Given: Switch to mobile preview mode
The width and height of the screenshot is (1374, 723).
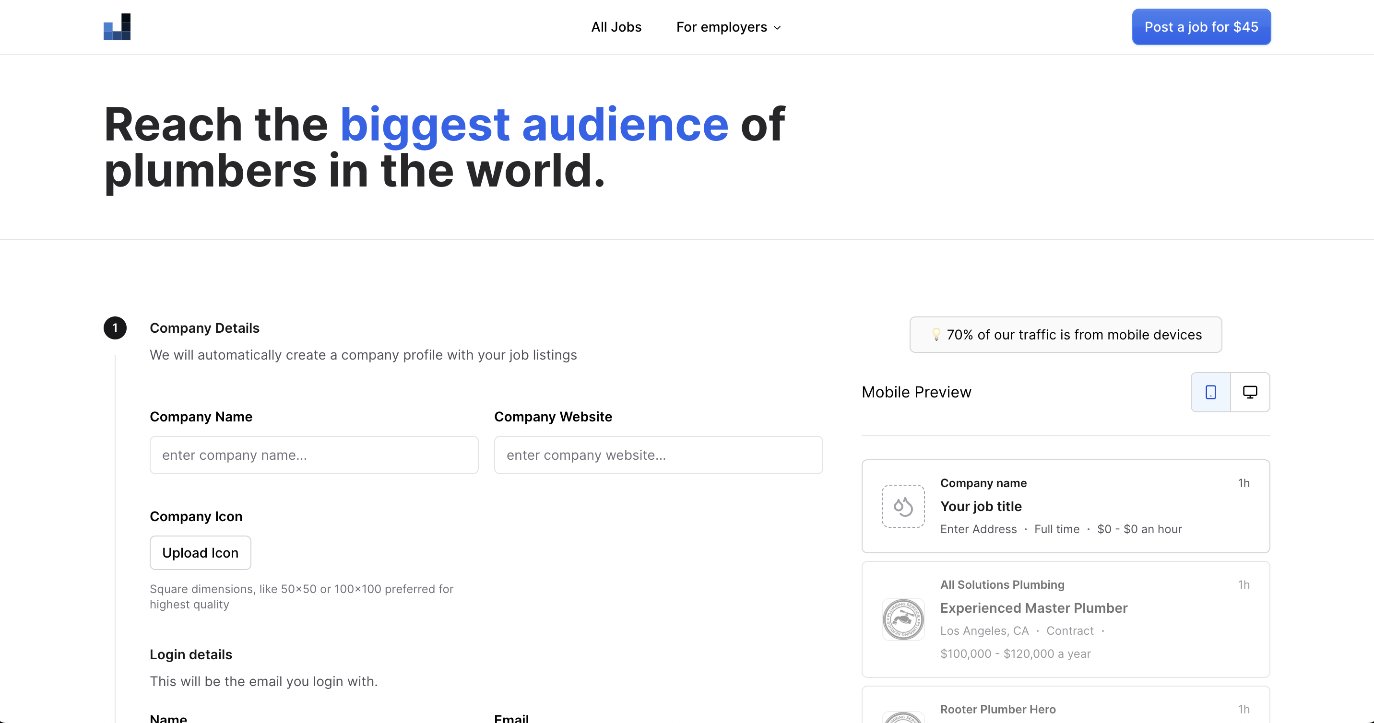Looking at the screenshot, I should [x=1211, y=392].
